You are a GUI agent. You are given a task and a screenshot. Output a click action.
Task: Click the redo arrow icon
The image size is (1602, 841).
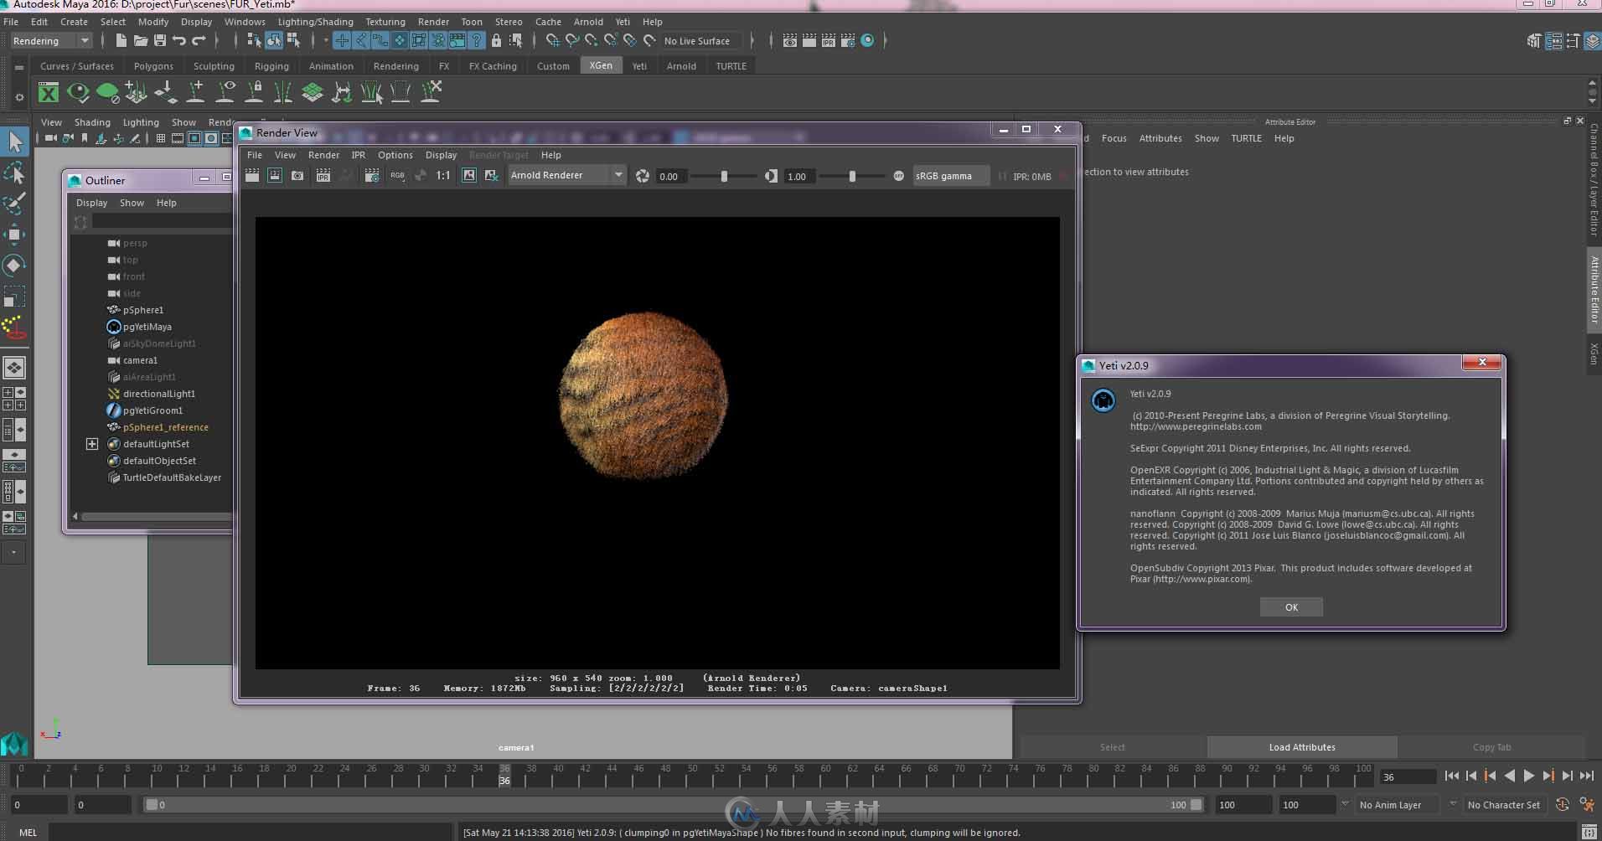click(199, 40)
